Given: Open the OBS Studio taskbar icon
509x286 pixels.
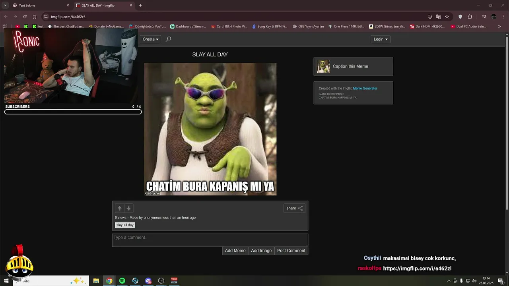Looking at the screenshot, I should (161, 281).
